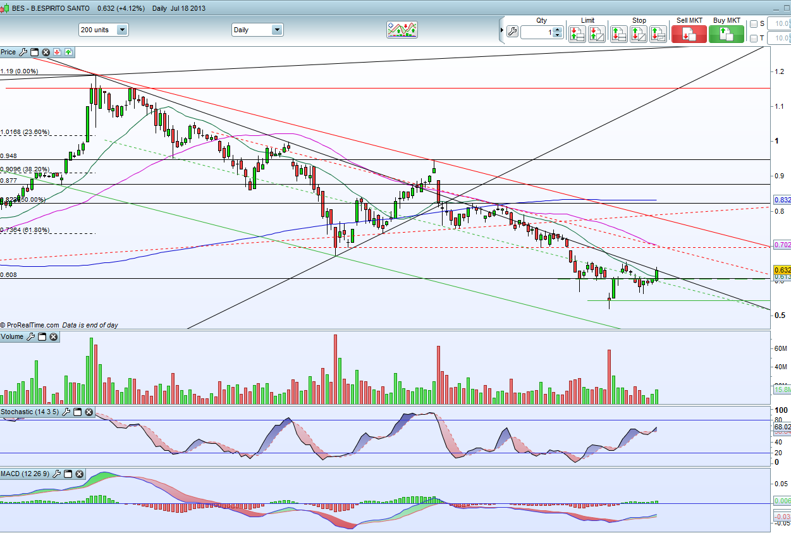Collapse the trading toolbar arrow expander
Screen dimensions: 791x533
(x=501, y=31)
